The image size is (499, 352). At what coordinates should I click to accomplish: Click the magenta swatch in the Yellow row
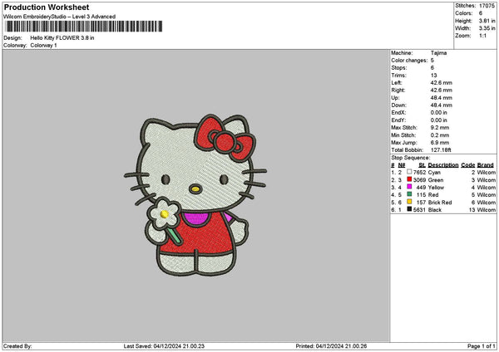click(409, 187)
